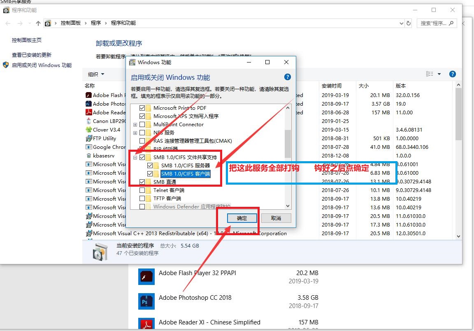Image resolution: width=474 pixels, height=331 pixels.
Task: Click the features list vertical scrollbar thumb
Action: click(x=288, y=144)
